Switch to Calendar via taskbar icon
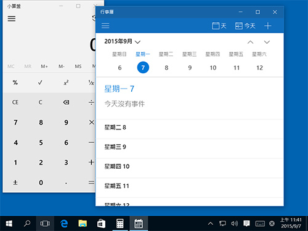The height and width of the screenshot is (231, 308). pos(139,224)
